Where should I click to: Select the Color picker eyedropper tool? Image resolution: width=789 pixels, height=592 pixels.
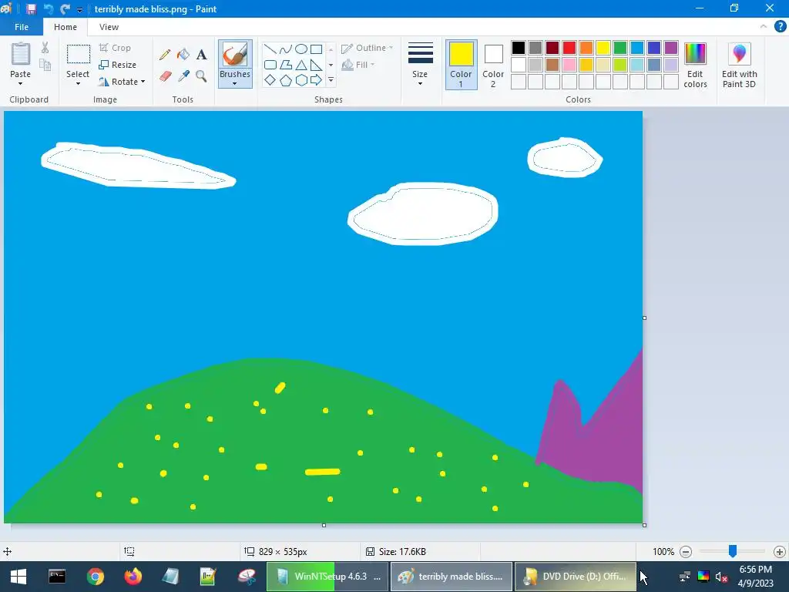tap(183, 76)
